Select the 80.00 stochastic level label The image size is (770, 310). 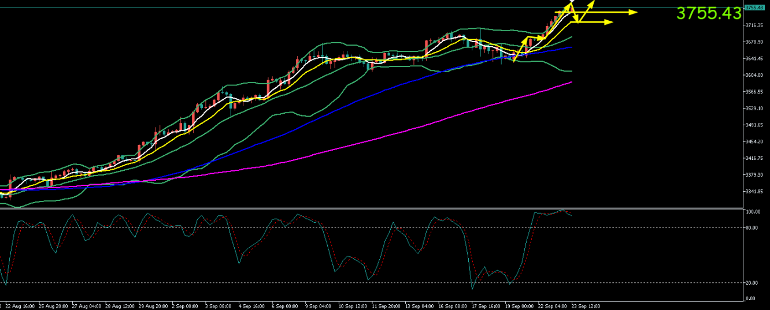[x=752, y=228]
